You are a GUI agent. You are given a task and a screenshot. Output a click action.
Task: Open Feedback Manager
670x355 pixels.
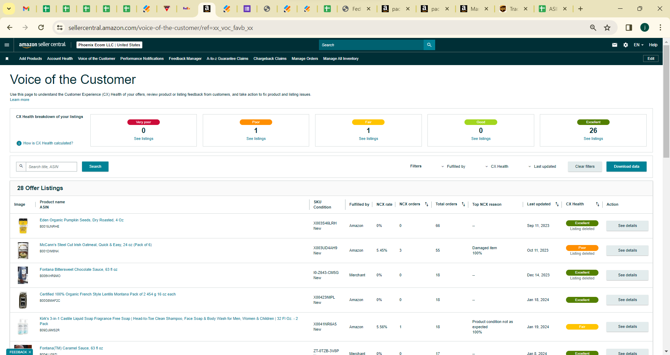185,59
